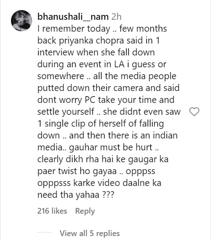Image resolution: width=211 pixels, height=240 pixels.
Task: Click 'gauhar must be hurt' text
Action: (x=111, y=147)
